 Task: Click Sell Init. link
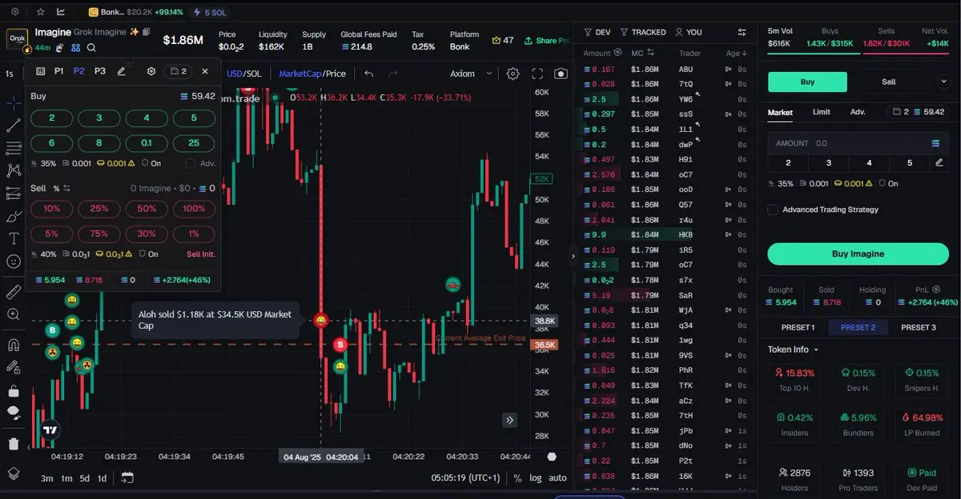tap(201, 254)
